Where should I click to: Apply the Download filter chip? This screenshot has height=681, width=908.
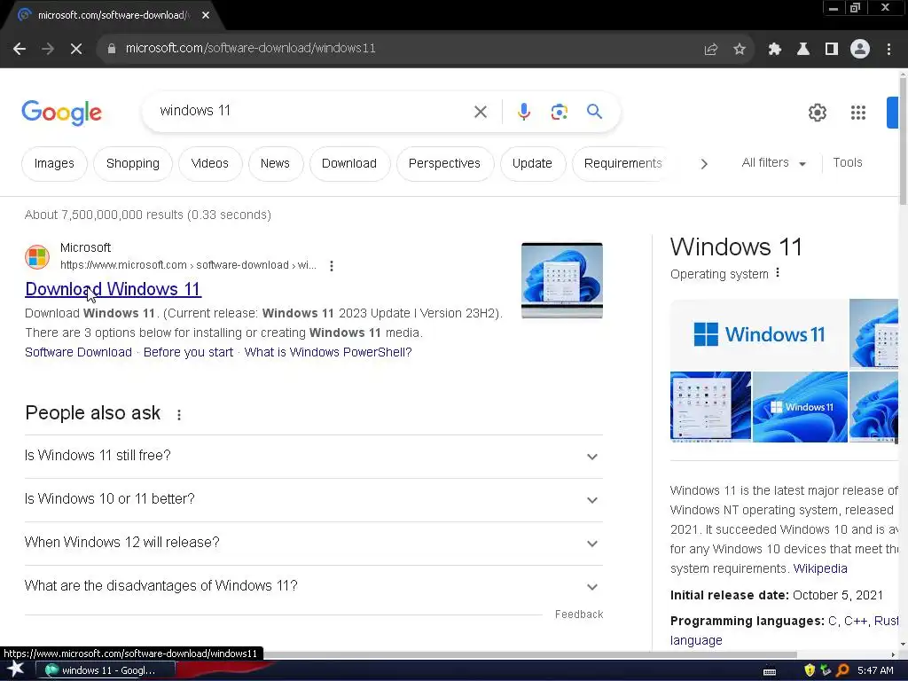(349, 164)
